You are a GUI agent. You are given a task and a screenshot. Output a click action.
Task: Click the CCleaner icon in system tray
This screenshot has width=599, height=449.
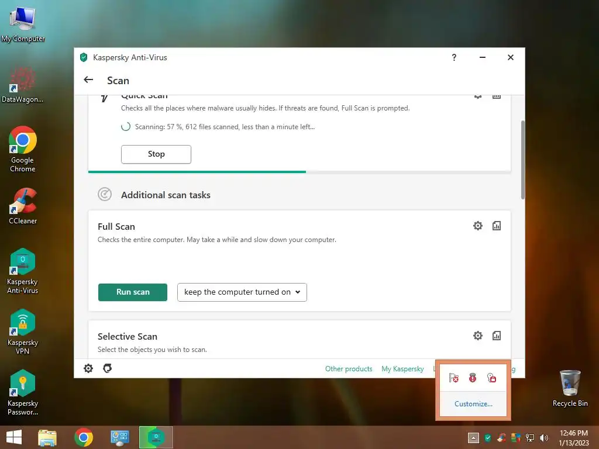501,437
